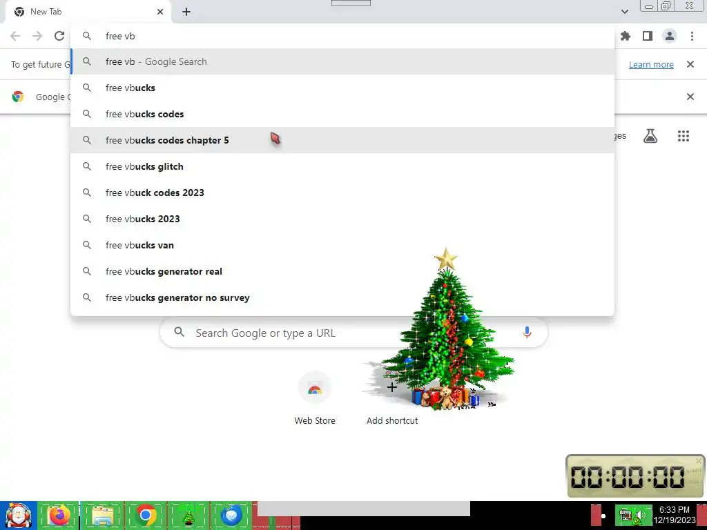707x530 pixels.
Task: Select "free vbucks codes" suggestion
Action: pyautogui.click(x=342, y=114)
